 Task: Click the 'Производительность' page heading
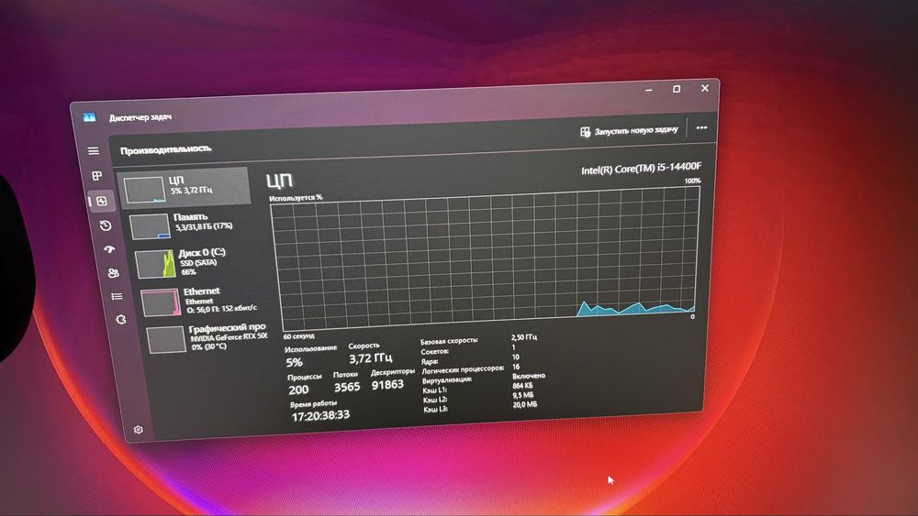[x=165, y=149]
